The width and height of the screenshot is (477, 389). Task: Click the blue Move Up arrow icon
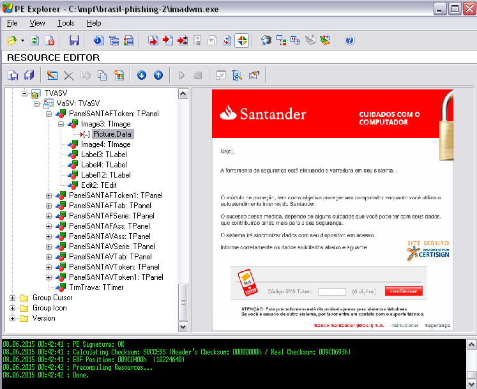tap(158, 75)
